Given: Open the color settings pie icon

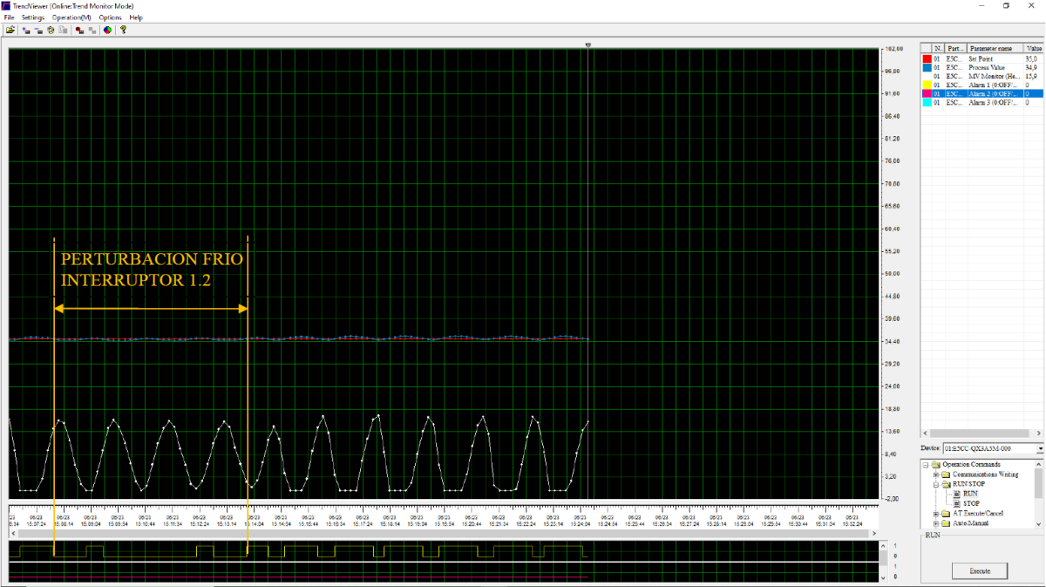Looking at the screenshot, I should pos(107,30).
